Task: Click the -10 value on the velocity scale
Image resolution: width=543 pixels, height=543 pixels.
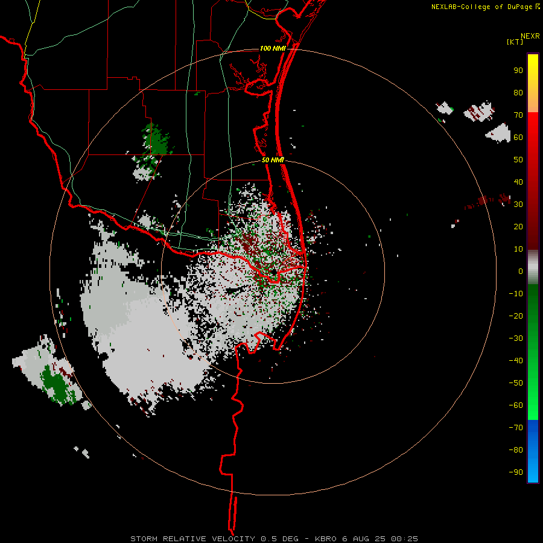Action: coord(516,294)
